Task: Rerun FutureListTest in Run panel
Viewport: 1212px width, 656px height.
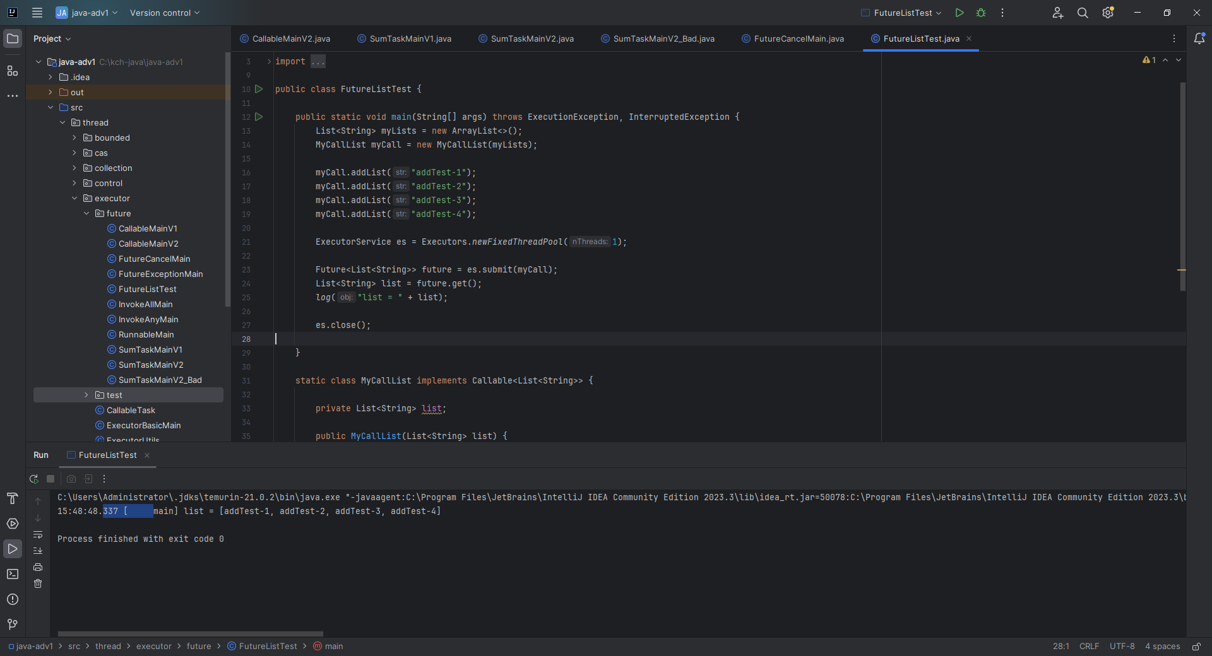Action: 34,479
